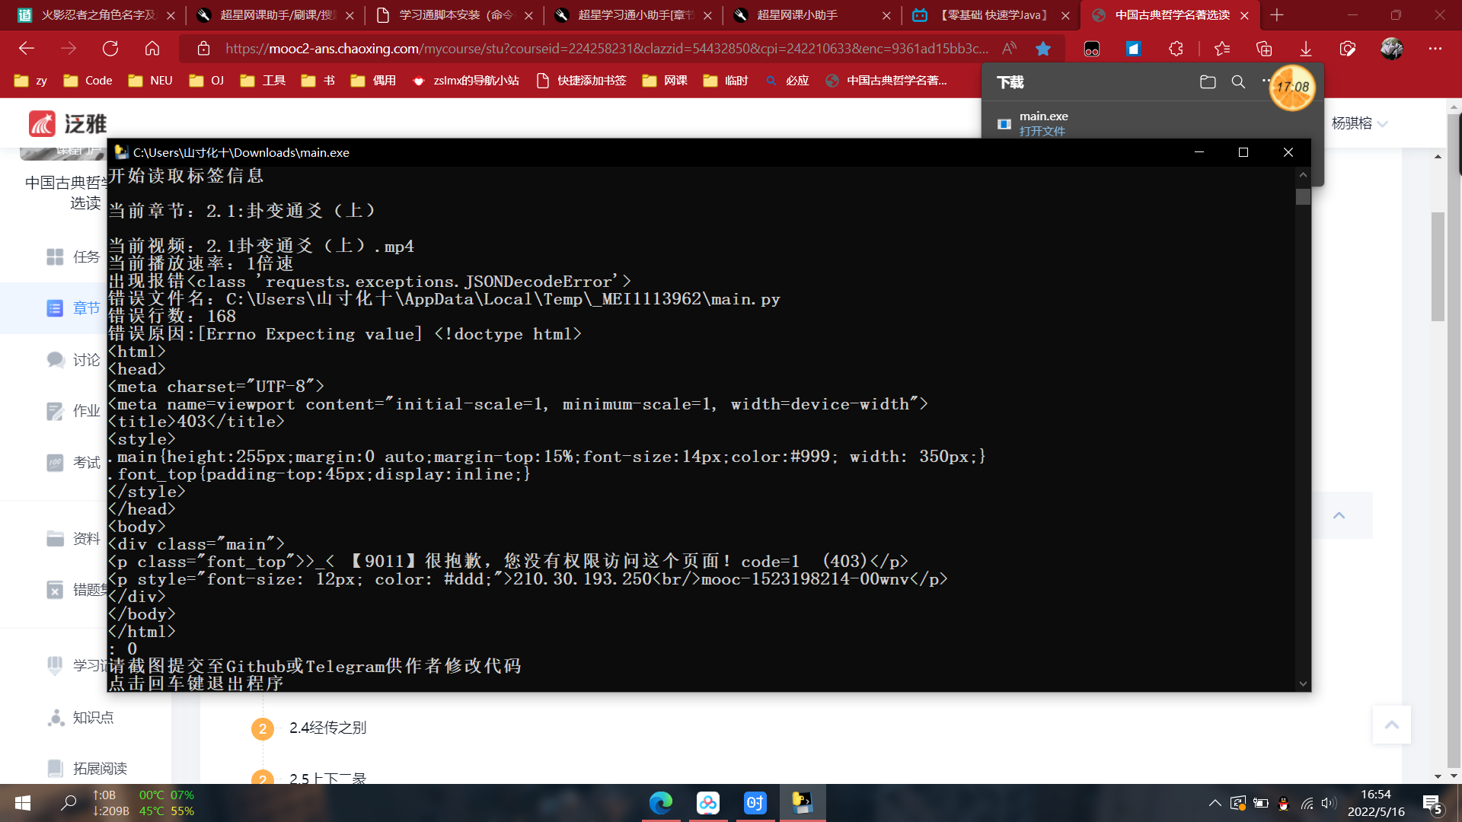Screen dimensions: 1462x822
Task: Open the 任务 (Tasks) sidebar icon
Action: (54, 257)
